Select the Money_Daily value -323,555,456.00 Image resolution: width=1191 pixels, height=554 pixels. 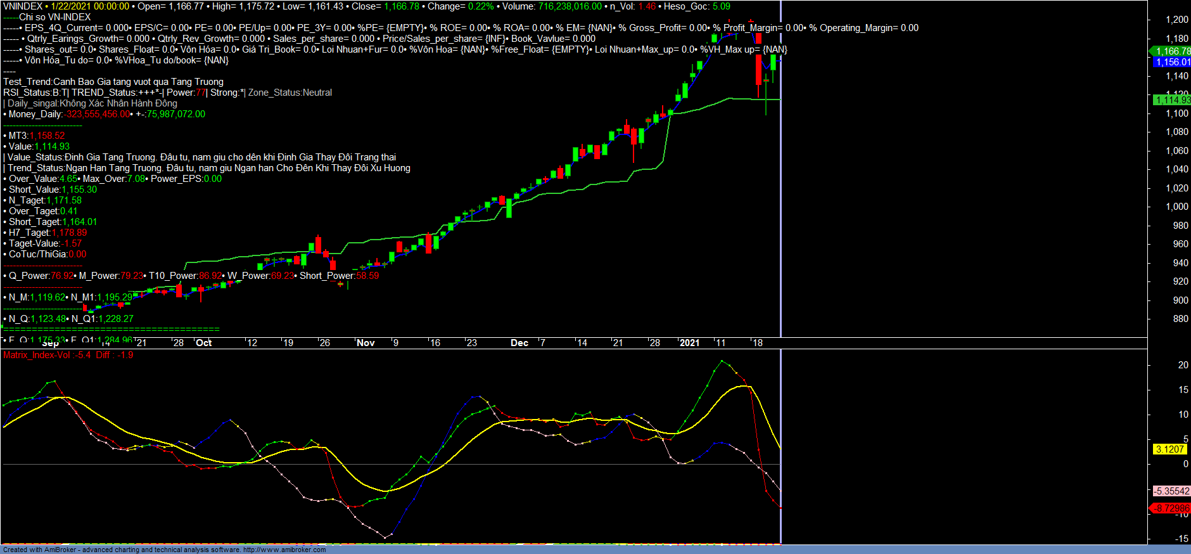click(x=98, y=114)
